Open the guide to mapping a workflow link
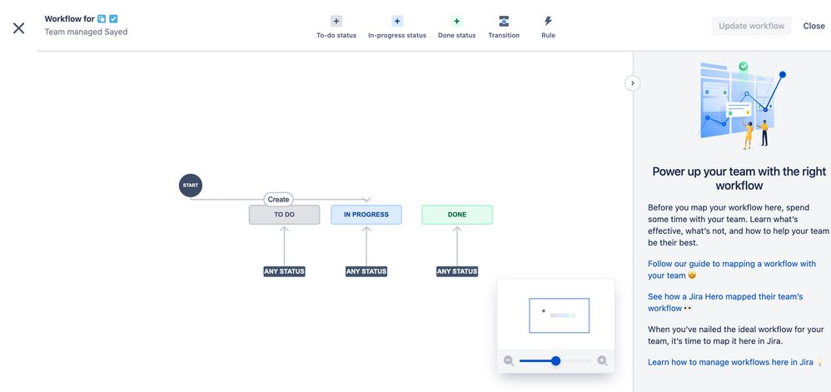Screen dimensions: 831x392 point(732,270)
